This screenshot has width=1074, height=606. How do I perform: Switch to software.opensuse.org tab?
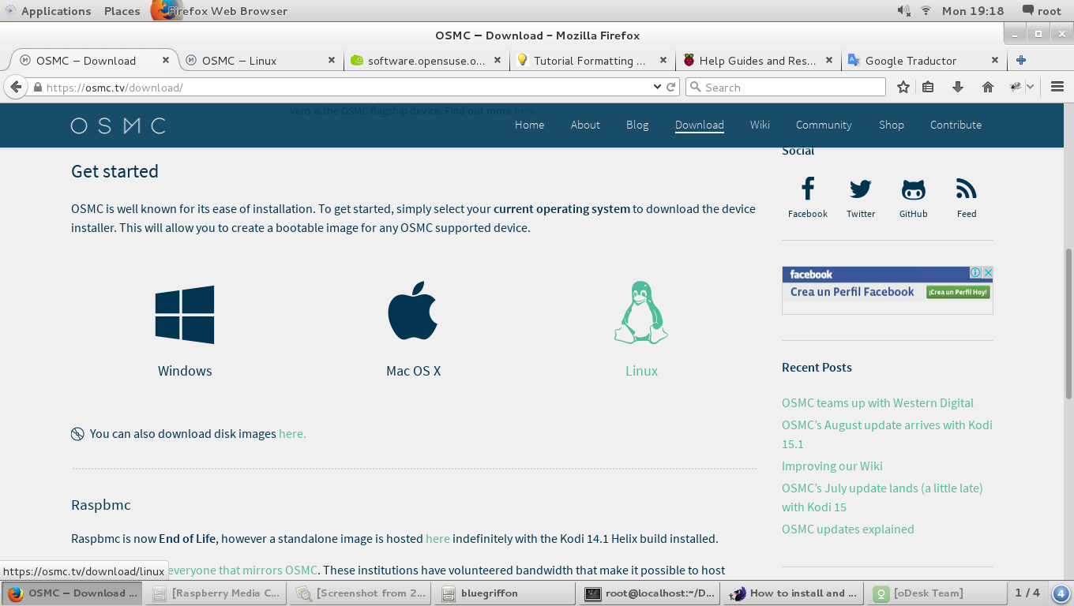click(426, 60)
